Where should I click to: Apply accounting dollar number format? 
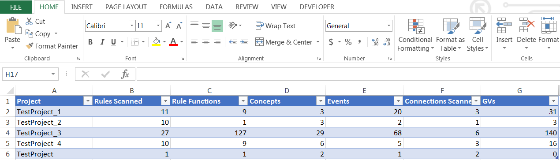pyautogui.click(x=331, y=42)
